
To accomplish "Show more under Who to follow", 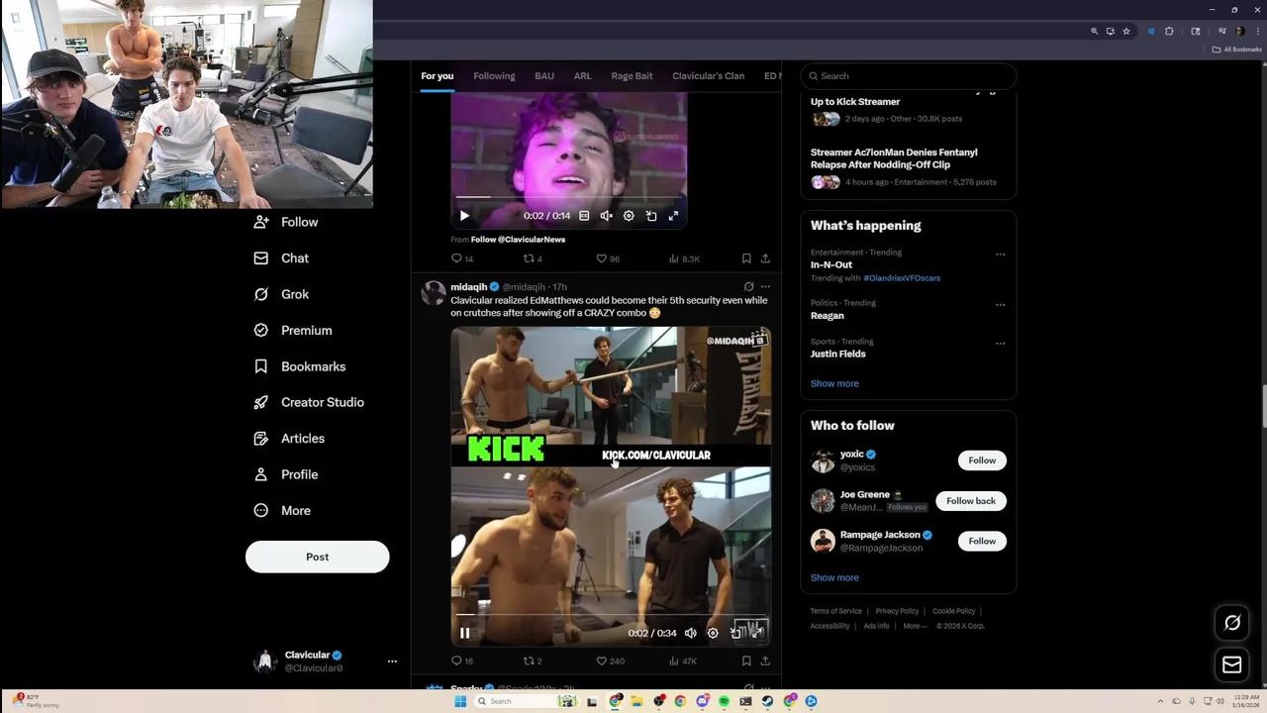I will [x=834, y=577].
